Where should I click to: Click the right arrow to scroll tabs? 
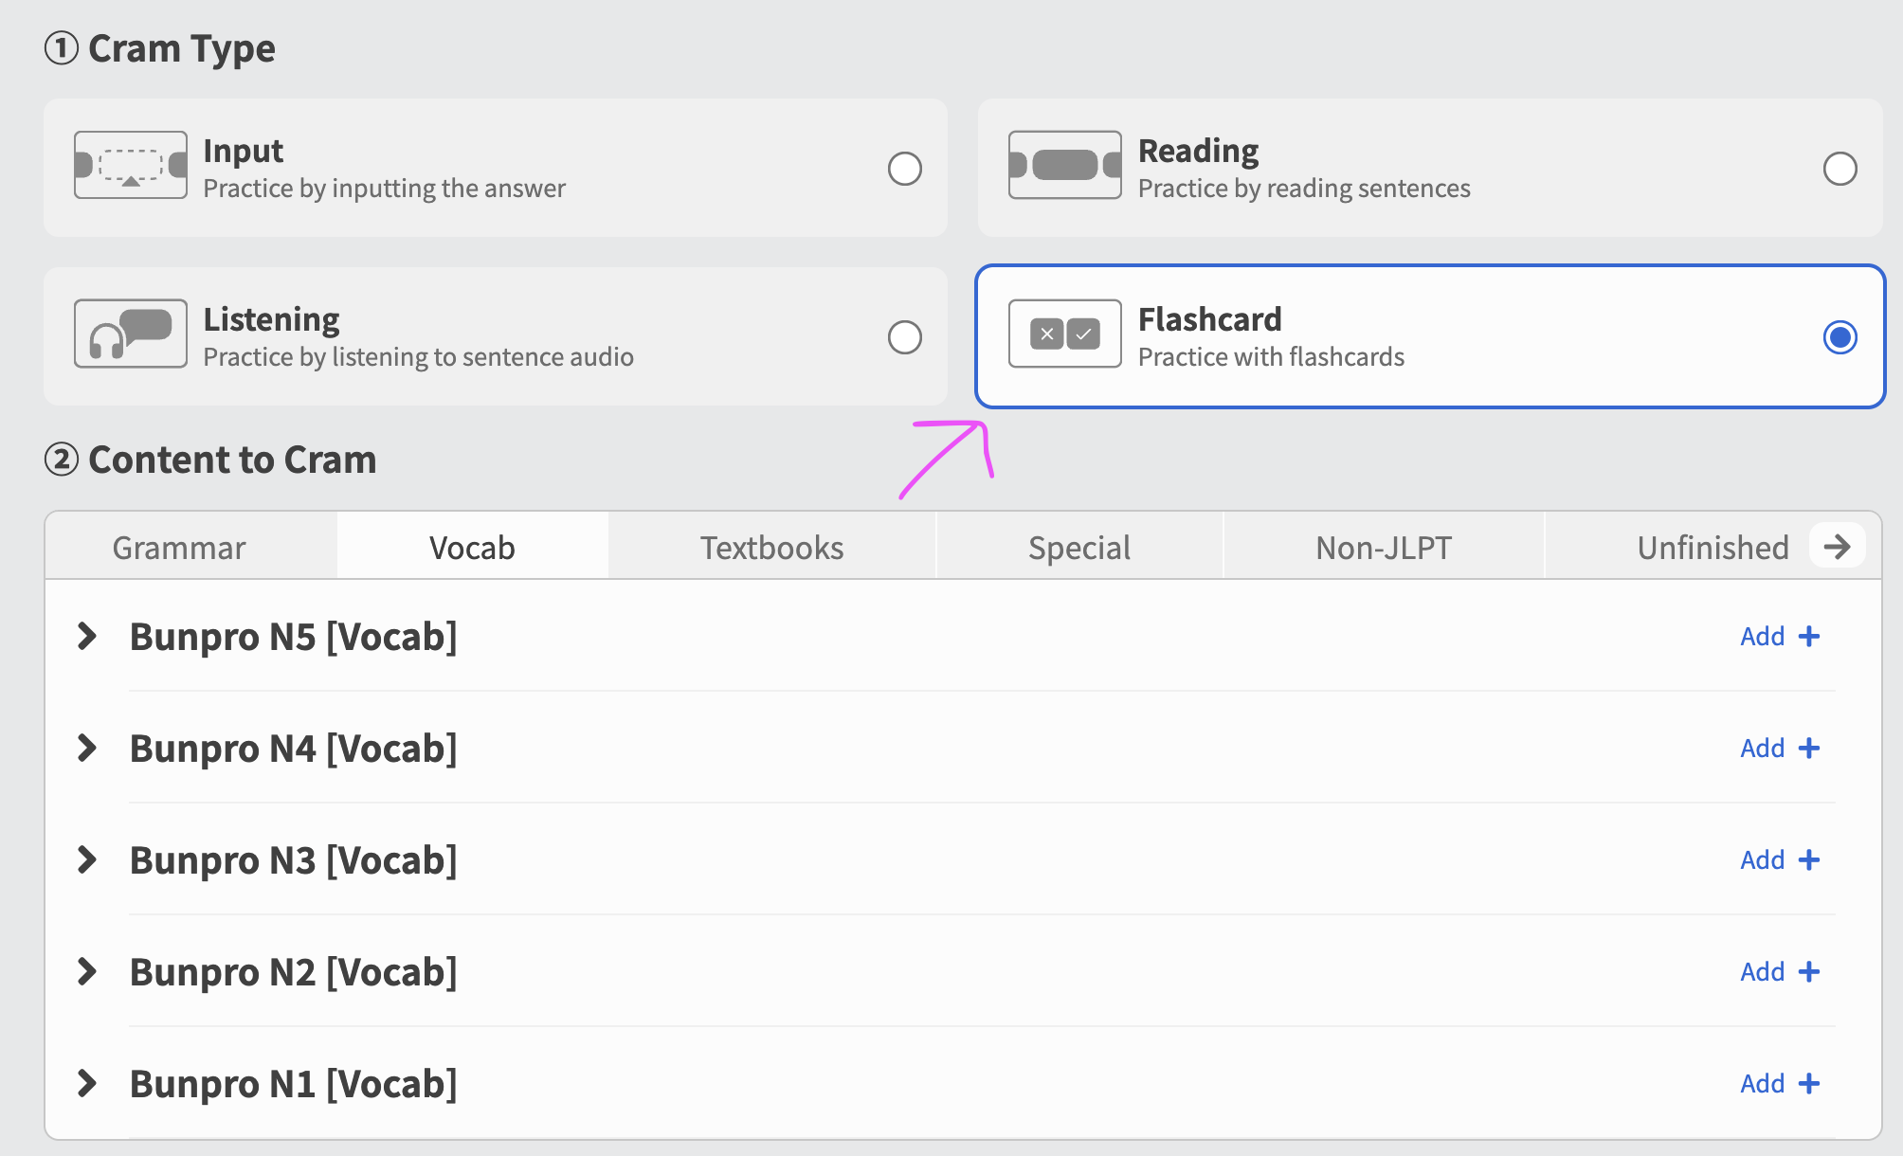pos(1838,546)
